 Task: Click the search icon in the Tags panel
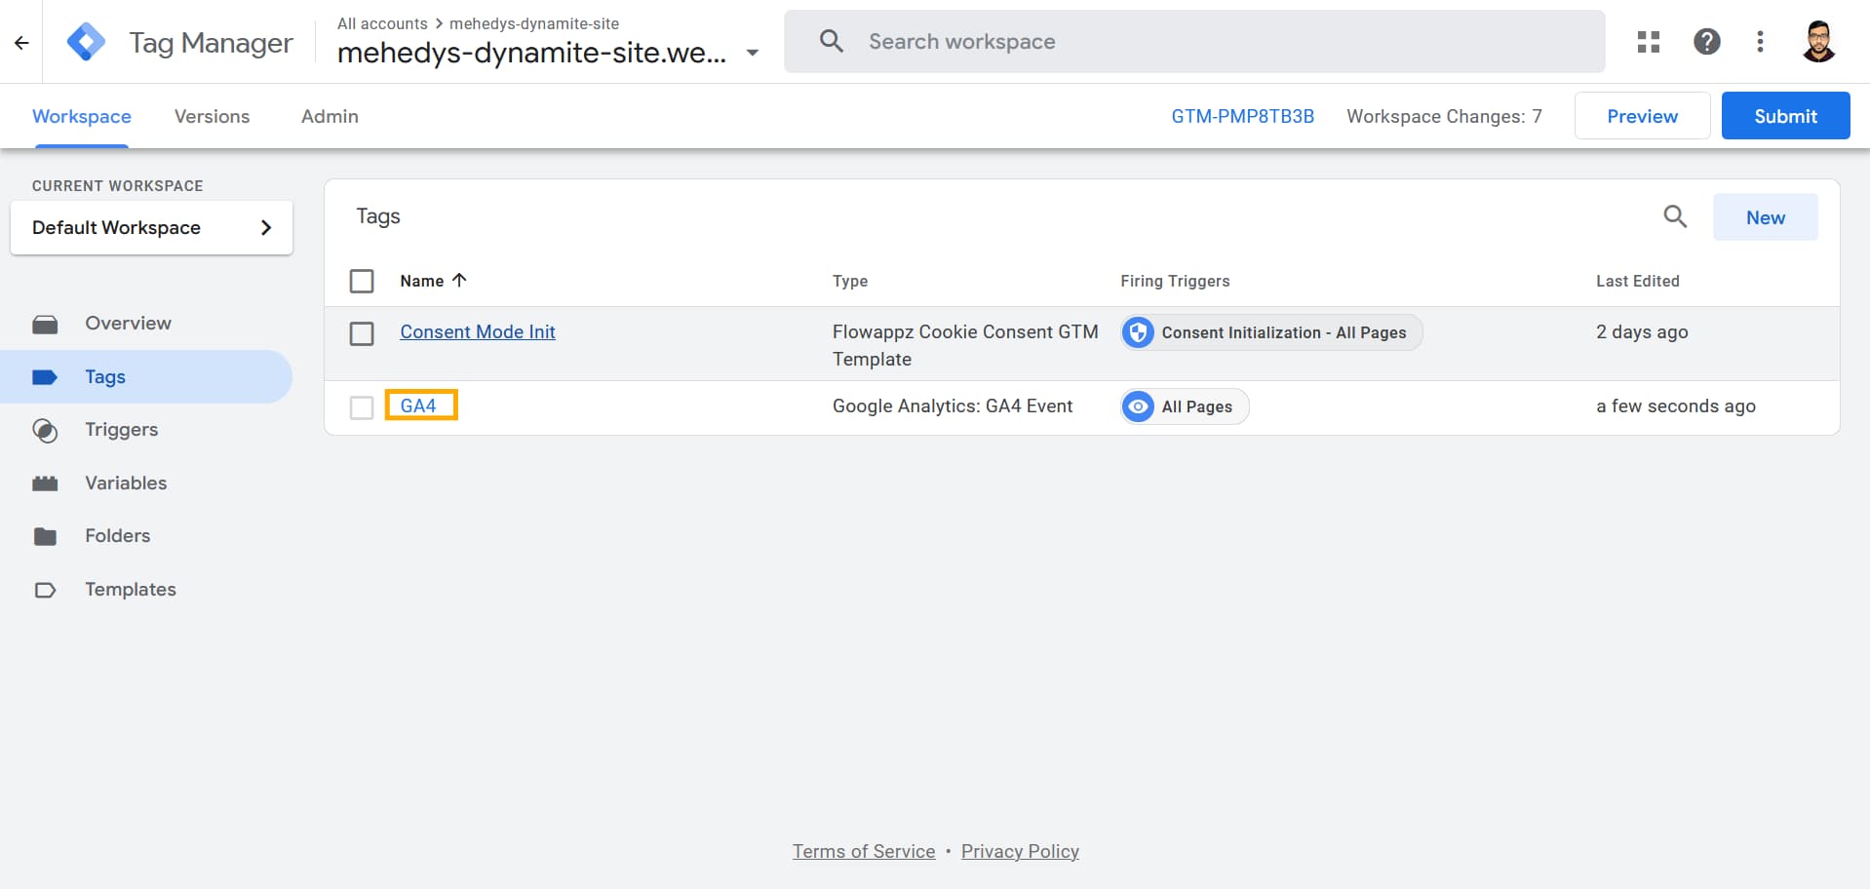[x=1675, y=216]
